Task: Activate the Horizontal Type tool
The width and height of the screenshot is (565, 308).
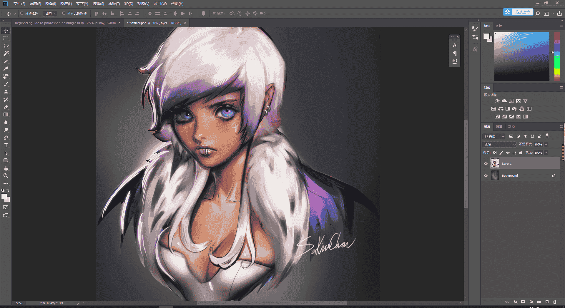Action: (6, 145)
